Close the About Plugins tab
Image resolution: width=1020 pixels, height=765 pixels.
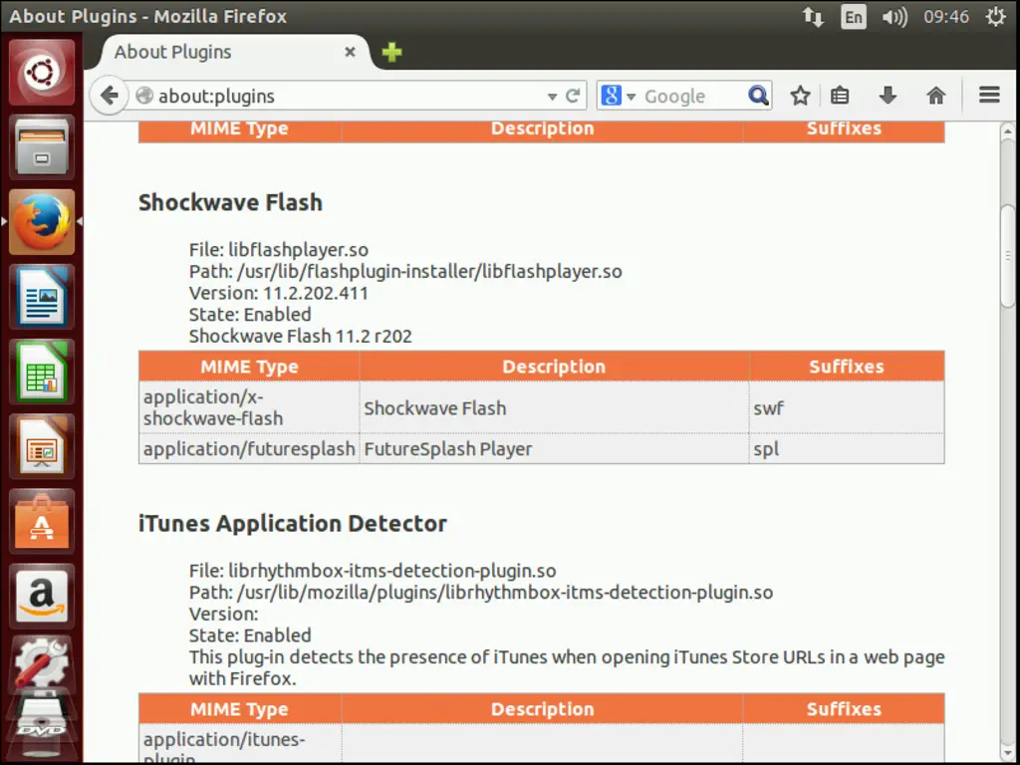350,52
